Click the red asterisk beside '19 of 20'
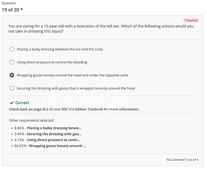The image size is (207, 171). click(21, 9)
